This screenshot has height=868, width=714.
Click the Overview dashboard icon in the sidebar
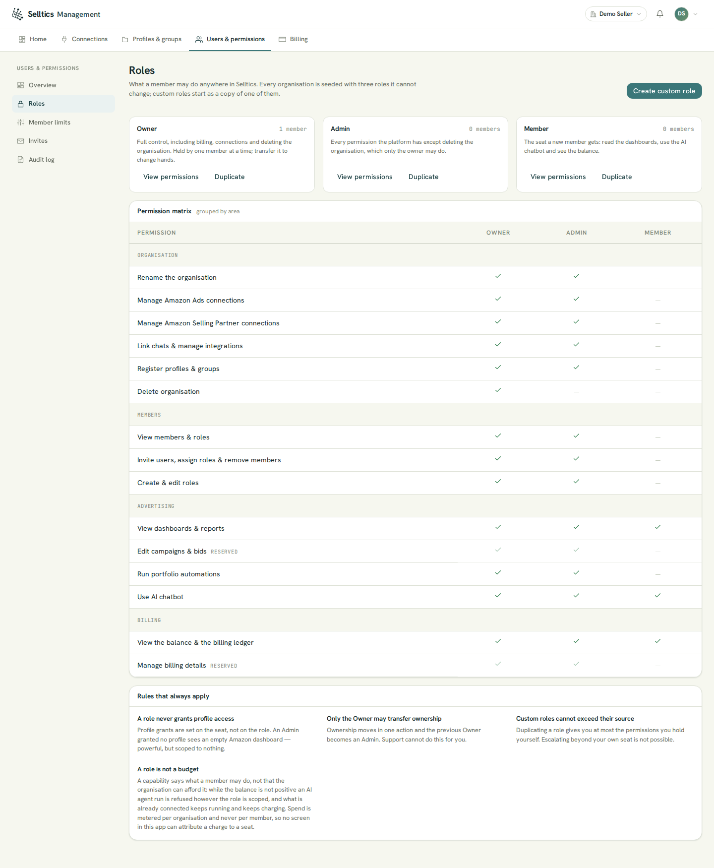20,85
